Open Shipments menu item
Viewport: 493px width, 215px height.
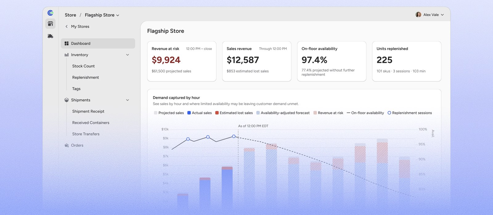81,100
